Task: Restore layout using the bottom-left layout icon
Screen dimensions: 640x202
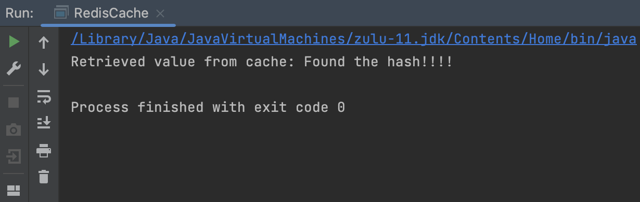Action: [x=14, y=190]
